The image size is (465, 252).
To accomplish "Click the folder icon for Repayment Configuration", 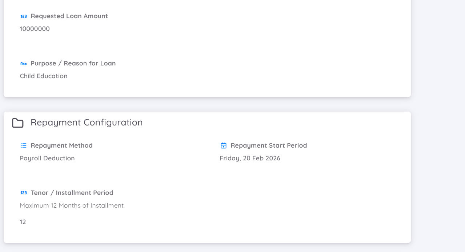I will pyautogui.click(x=17, y=123).
